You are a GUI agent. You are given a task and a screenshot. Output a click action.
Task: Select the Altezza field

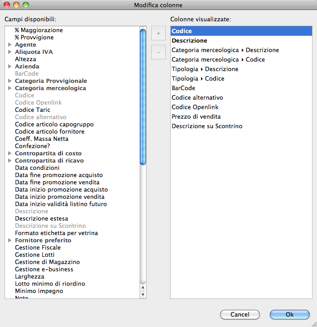[x=25, y=59]
